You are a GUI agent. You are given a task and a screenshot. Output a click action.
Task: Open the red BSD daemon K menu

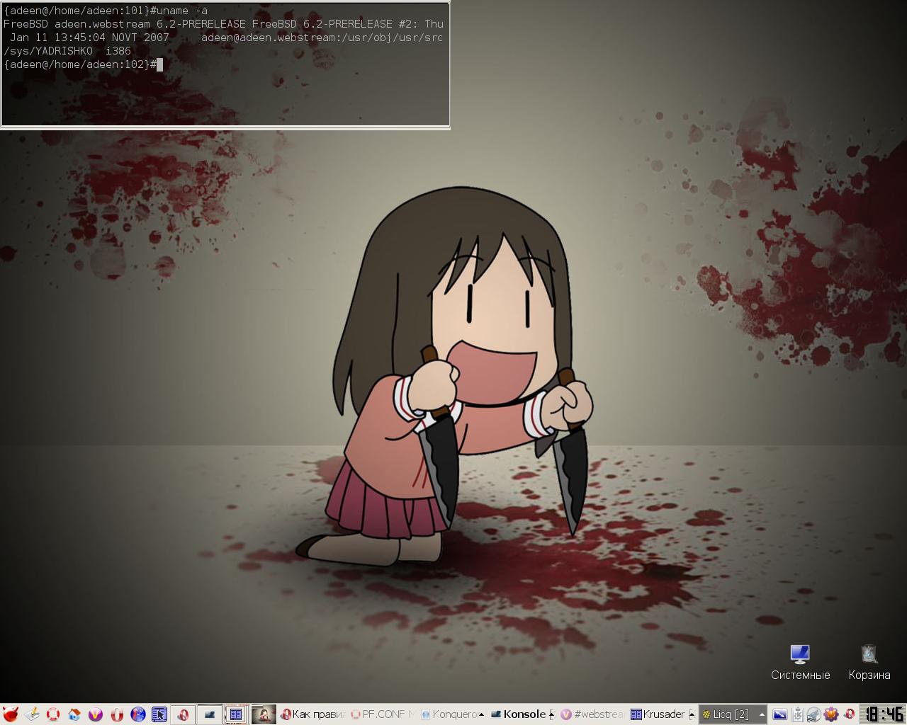pos(10,714)
